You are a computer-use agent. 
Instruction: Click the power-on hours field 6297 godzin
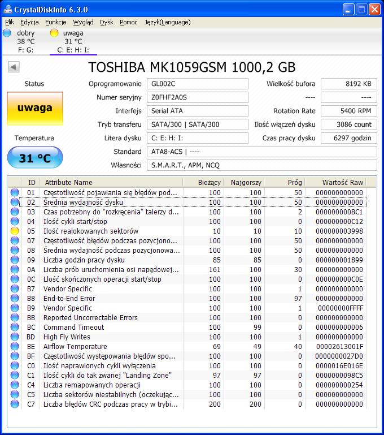(349, 138)
